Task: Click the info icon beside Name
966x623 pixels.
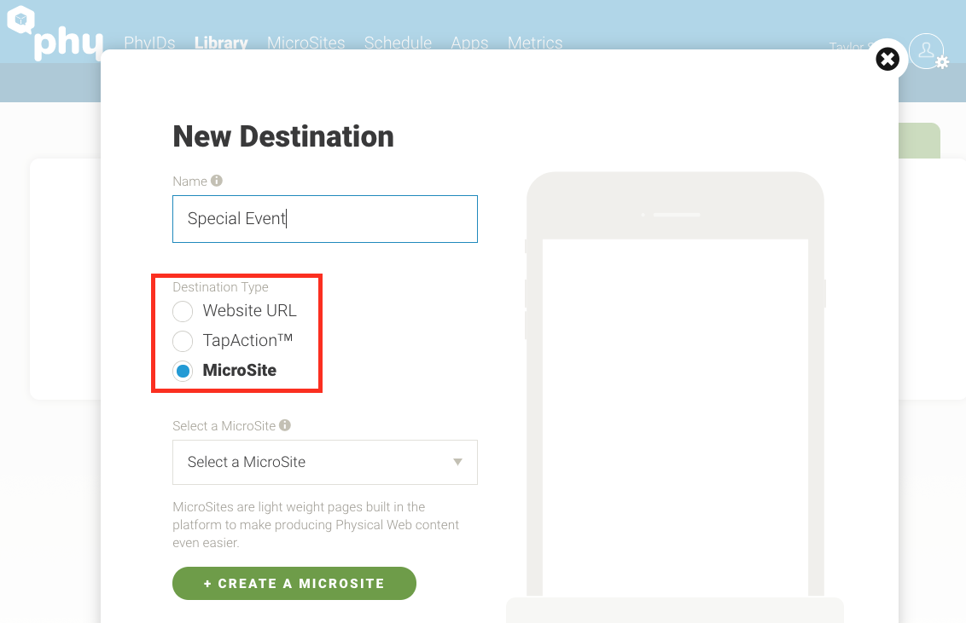Action: click(x=217, y=181)
